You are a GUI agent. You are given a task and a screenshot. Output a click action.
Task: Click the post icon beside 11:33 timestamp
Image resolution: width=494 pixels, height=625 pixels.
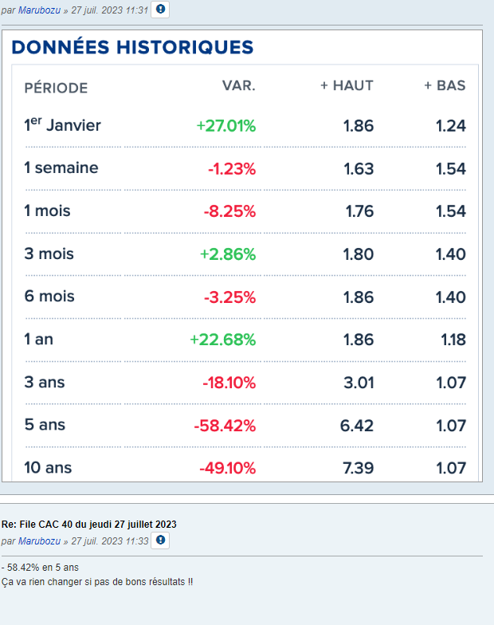click(161, 540)
